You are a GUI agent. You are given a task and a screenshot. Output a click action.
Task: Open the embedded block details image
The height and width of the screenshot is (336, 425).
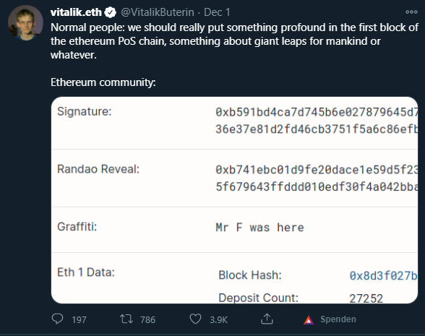point(234,200)
